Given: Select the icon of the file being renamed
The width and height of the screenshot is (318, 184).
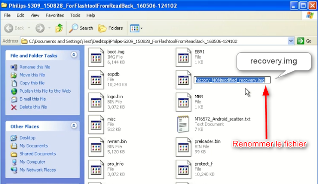Looking at the screenshot, I should 183,80.
